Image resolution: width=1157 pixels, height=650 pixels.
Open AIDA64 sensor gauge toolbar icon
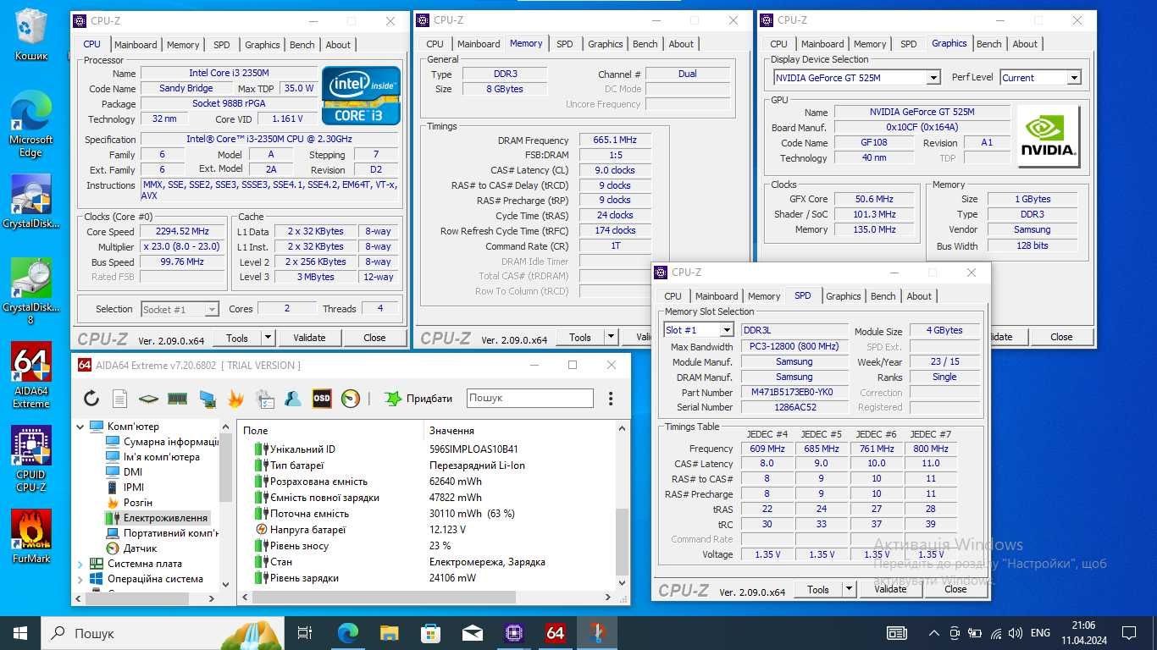pyautogui.click(x=351, y=399)
